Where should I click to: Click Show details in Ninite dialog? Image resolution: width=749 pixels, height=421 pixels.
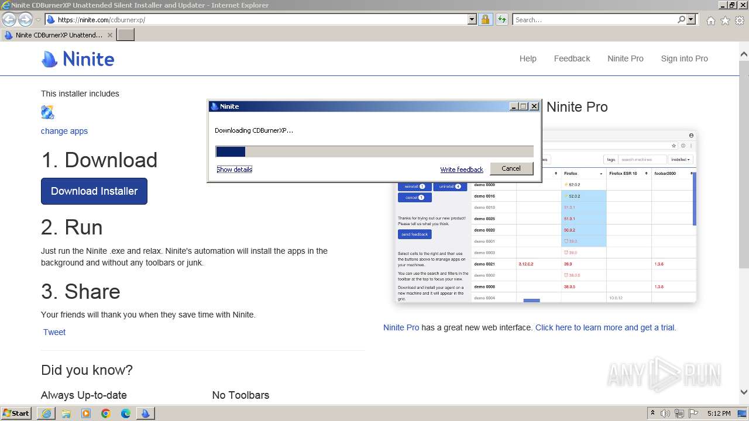(234, 169)
